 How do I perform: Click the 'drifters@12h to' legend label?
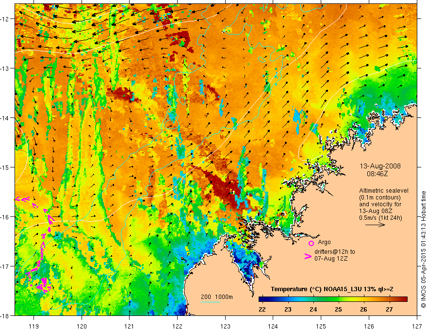pos(335,251)
